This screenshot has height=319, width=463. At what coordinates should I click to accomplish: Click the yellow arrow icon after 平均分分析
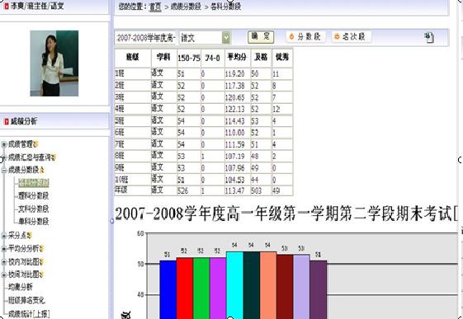pyautogui.click(x=41, y=249)
